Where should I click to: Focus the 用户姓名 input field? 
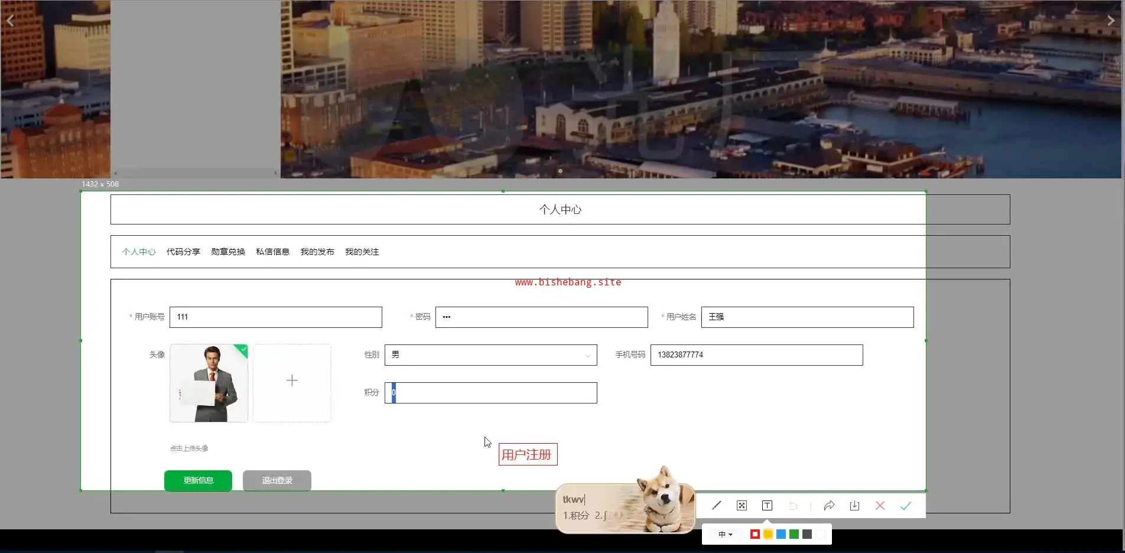coord(808,317)
